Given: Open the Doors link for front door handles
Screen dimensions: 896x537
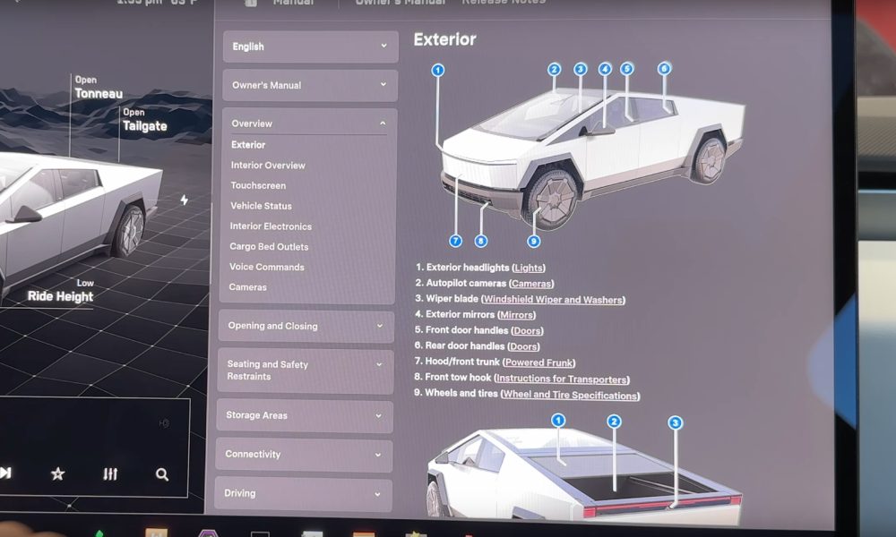Looking at the screenshot, I should tap(526, 331).
